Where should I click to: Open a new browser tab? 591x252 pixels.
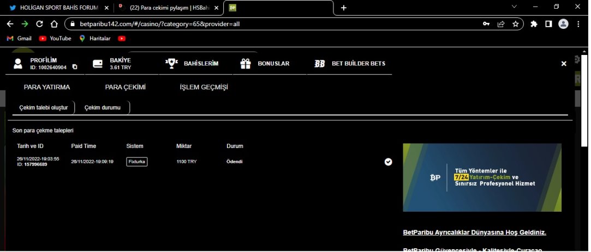point(343,8)
